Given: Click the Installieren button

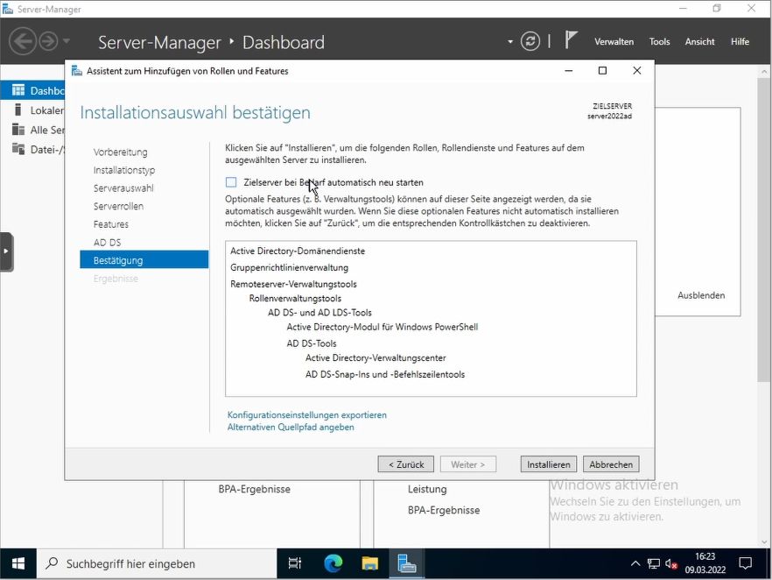Looking at the screenshot, I should (x=549, y=464).
